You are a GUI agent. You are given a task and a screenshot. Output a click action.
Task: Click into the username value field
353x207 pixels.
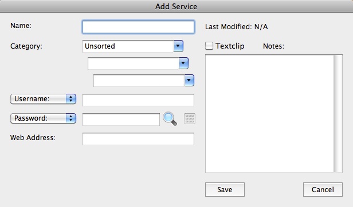(x=138, y=100)
